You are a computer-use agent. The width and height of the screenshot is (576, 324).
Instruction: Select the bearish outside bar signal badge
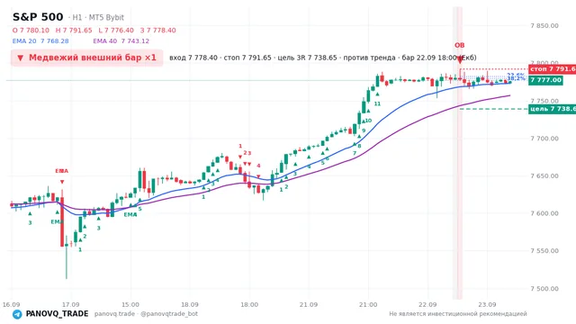point(86,58)
